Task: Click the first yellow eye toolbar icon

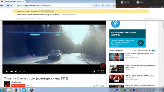Action: pyautogui.click(x=103, y=6)
